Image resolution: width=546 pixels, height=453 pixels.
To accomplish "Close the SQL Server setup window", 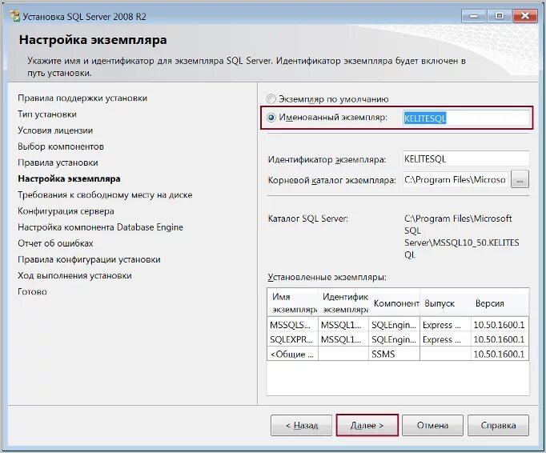I will (x=524, y=16).
